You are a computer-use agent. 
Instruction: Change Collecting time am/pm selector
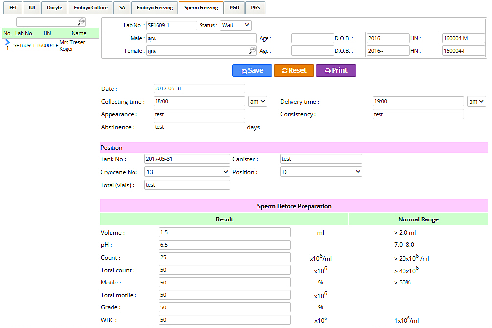coord(258,101)
